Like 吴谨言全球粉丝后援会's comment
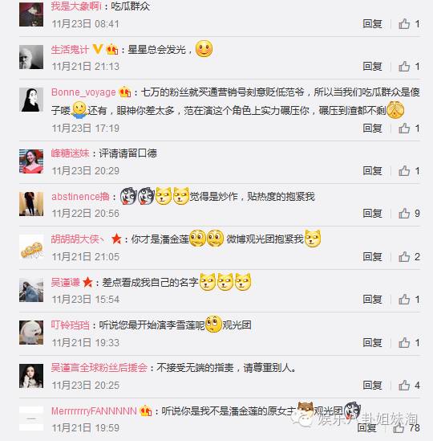The width and height of the screenshot is (433, 441). (404, 385)
